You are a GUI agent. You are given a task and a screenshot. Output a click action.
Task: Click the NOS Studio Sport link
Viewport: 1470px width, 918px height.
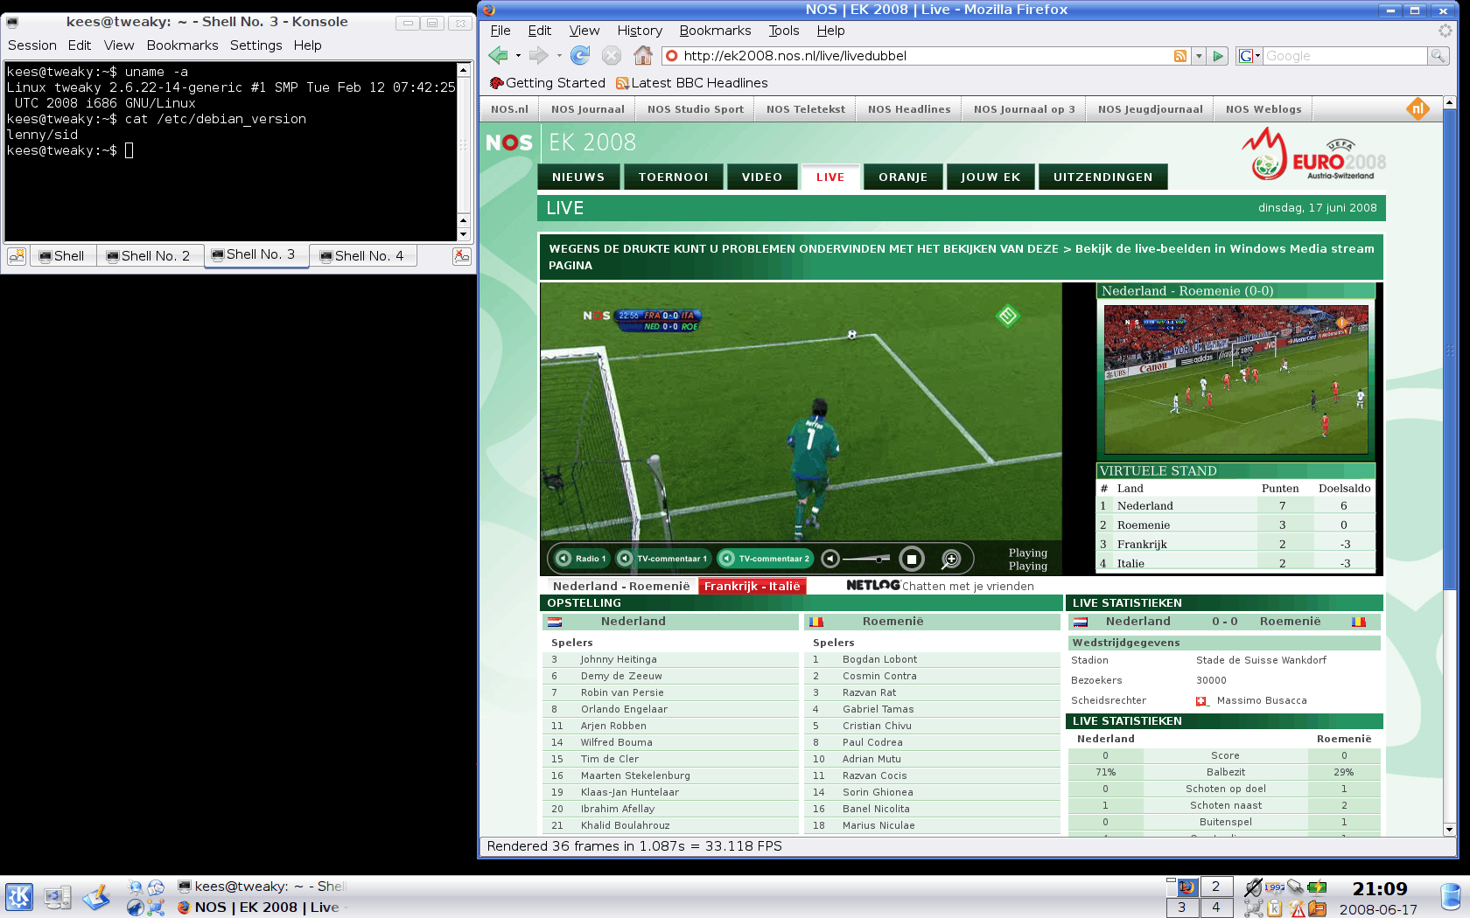click(x=696, y=109)
